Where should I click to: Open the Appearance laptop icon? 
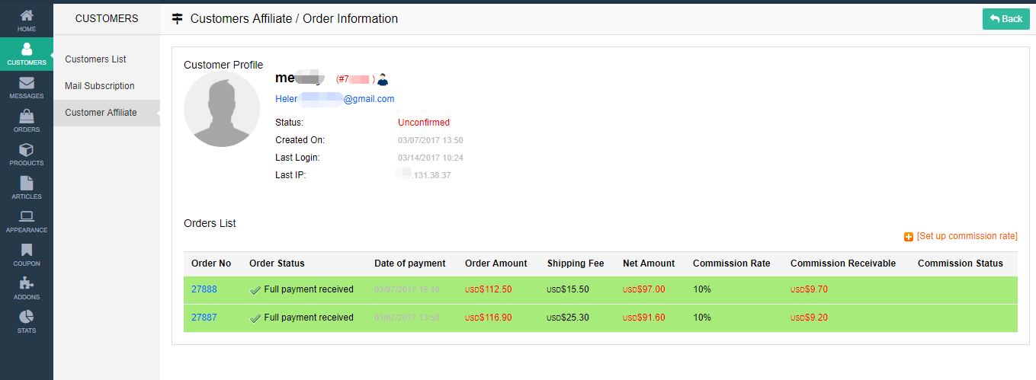pyautogui.click(x=27, y=217)
